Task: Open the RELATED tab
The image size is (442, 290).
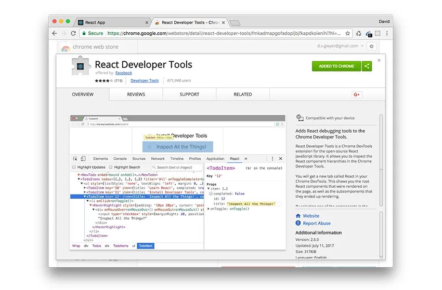Action: tap(243, 94)
